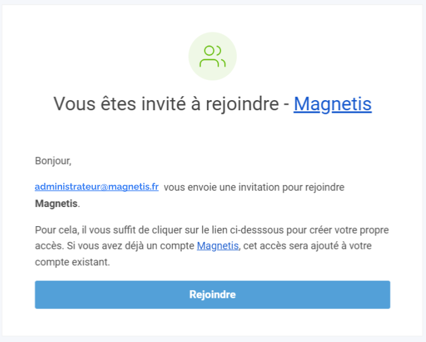The image size is (426, 342).
Task: Click the blue Rejoindre button
Action: 213,294
